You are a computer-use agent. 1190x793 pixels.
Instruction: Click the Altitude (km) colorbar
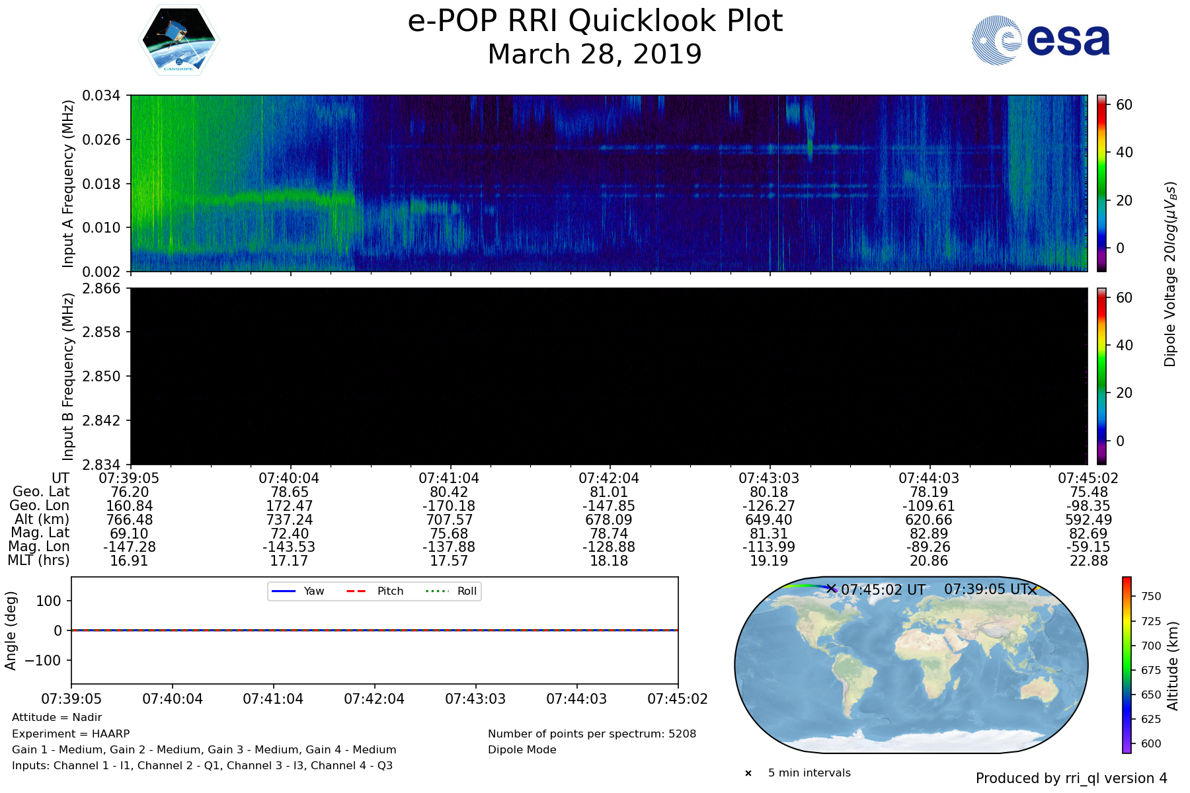click(1127, 665)
